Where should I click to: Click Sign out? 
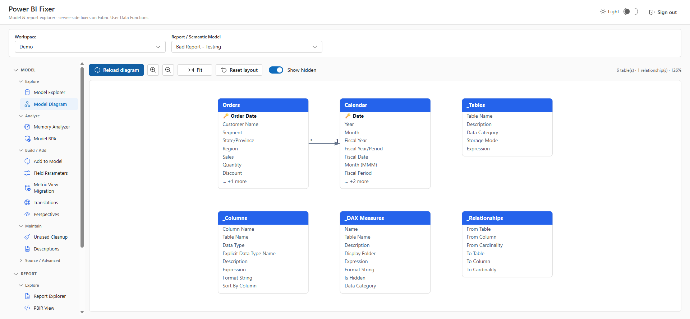pyautogui.click(x=663, y=12)
